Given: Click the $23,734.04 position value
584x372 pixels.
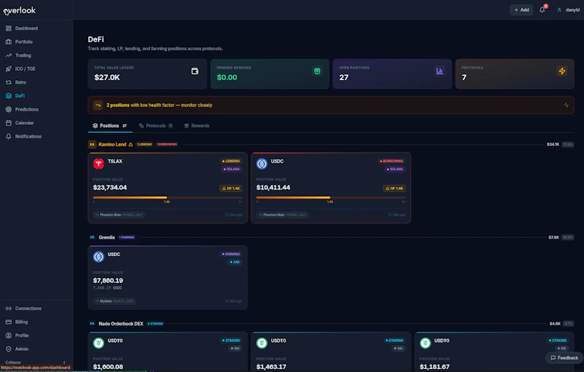Looking at the screenshot, I should pyautogui.click(x=110, y=187).
